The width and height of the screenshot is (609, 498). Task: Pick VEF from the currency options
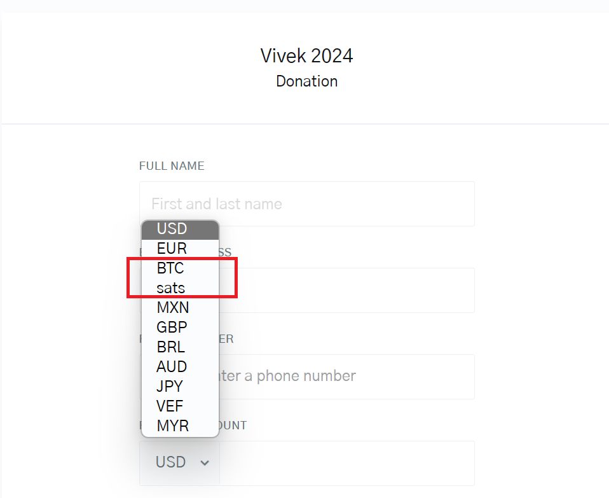[170, 406]
